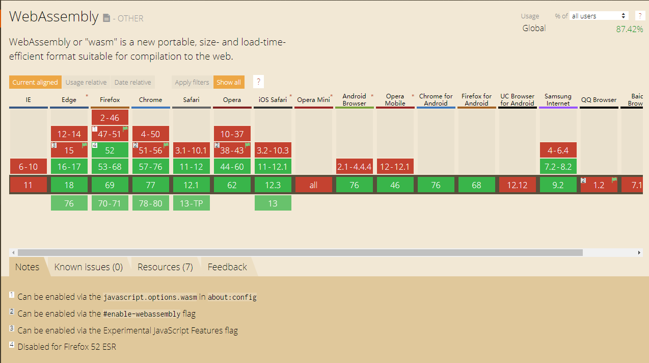Viewport: 649px width, 363px height.
Task: Click the Firefox for Android column header
Action: 477,100
